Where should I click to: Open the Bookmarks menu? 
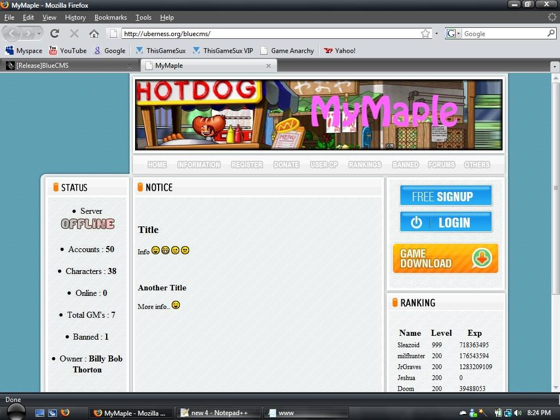(110, 17)
